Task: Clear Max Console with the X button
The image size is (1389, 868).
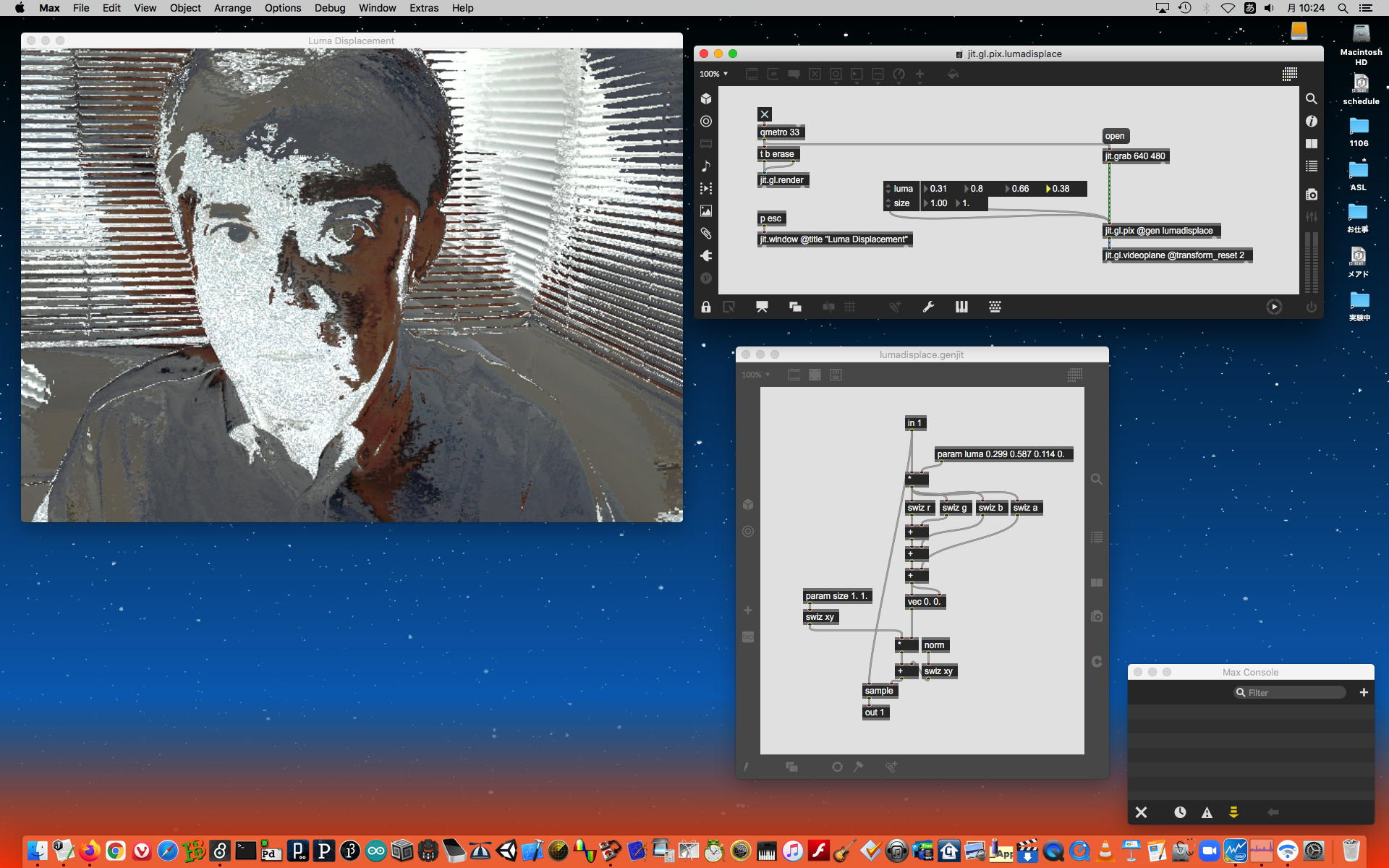Action: tap(1141, 812)
